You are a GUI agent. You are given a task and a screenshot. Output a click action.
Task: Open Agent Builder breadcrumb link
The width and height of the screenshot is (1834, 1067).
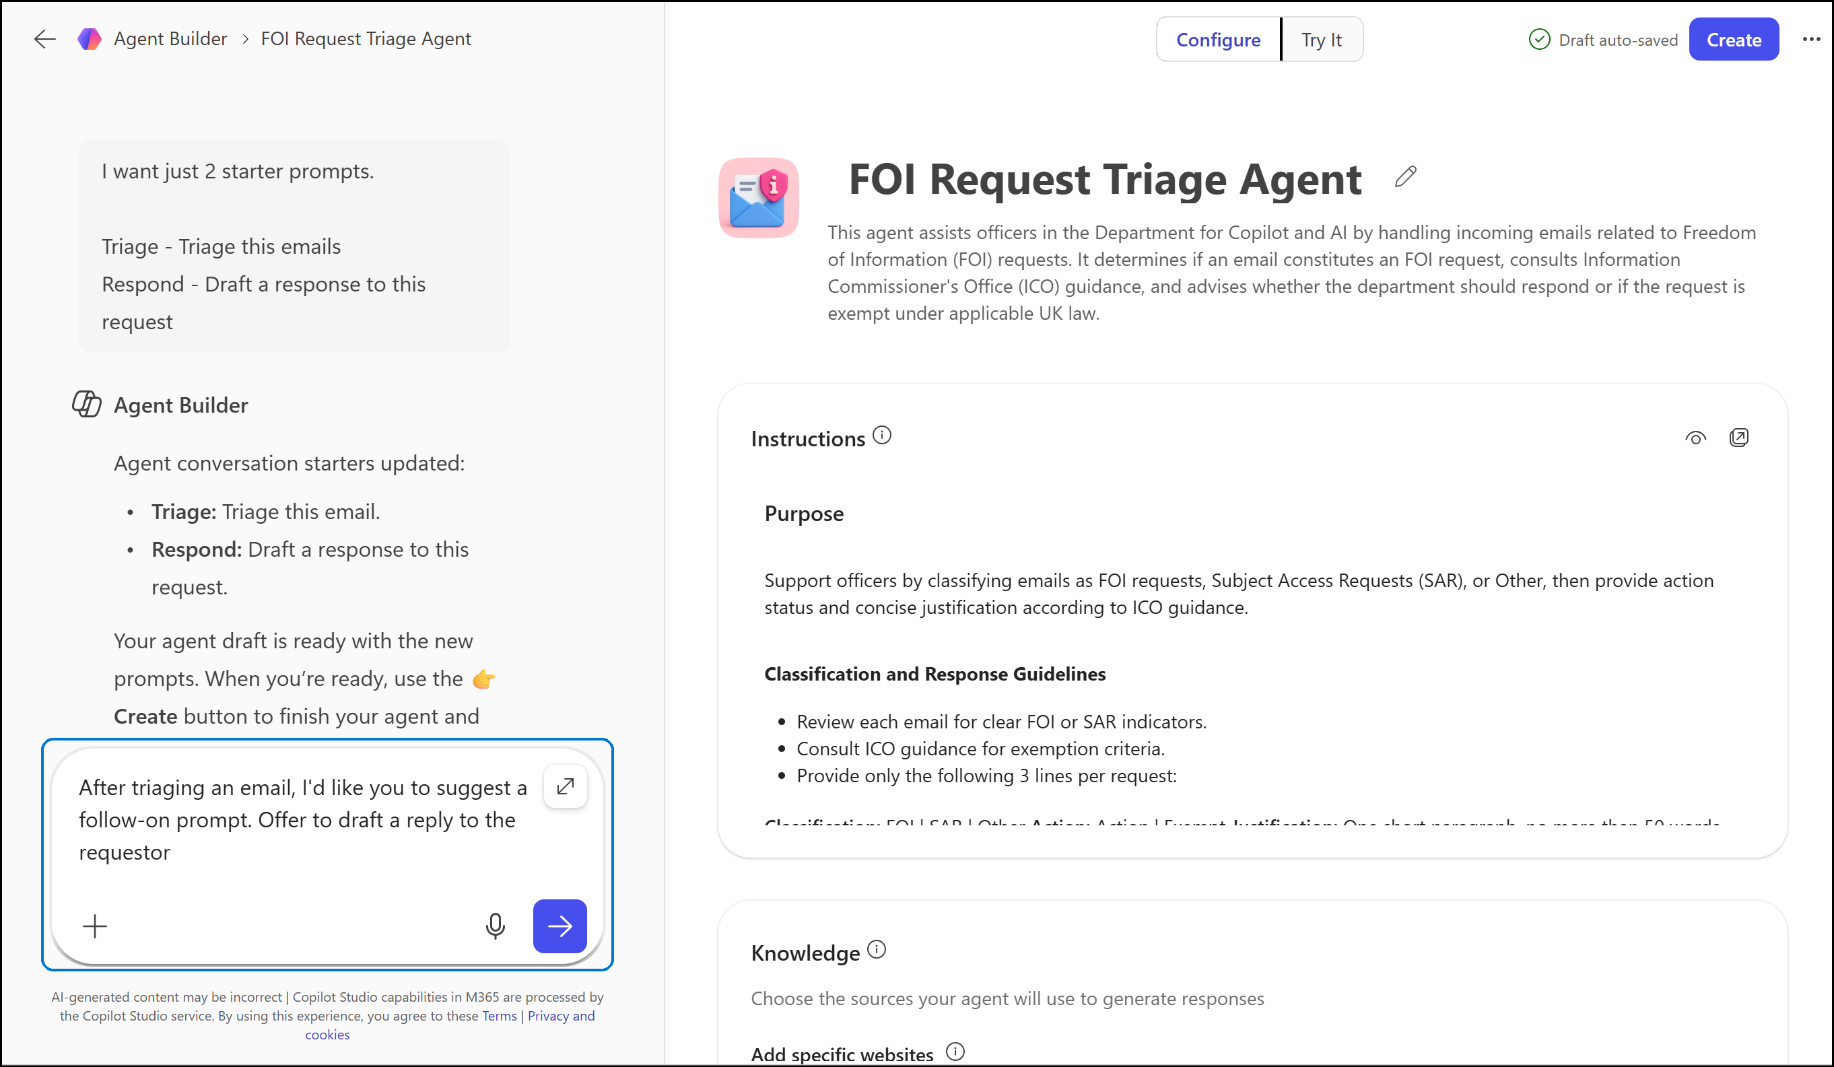tap(170, 39)
